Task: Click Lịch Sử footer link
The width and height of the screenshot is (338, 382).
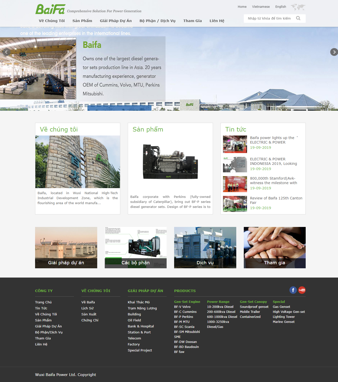Action: pos(87,308)
